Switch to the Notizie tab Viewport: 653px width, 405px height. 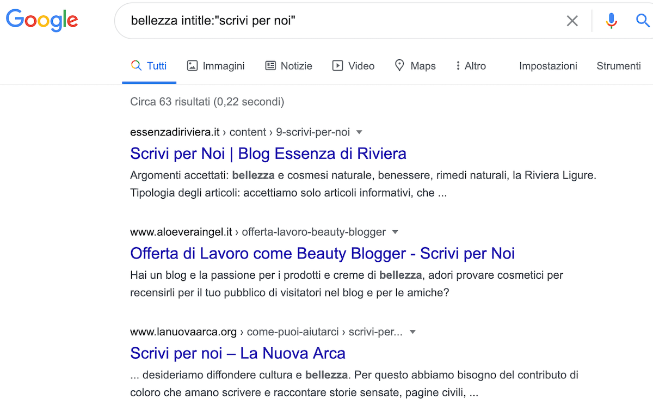click(x=288, y=66)
